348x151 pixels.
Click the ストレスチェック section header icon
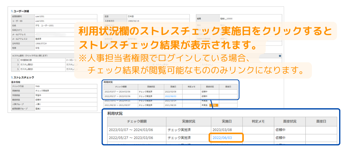tap(12, 77)
